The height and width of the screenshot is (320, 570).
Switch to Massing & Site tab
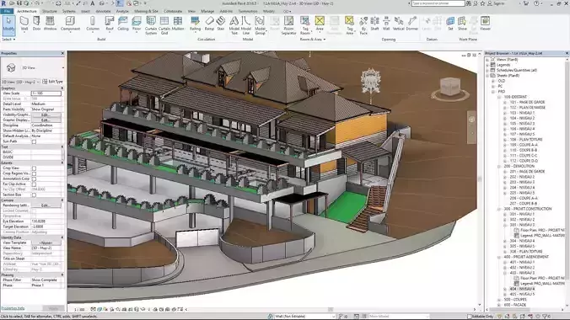tap(146, 11)
